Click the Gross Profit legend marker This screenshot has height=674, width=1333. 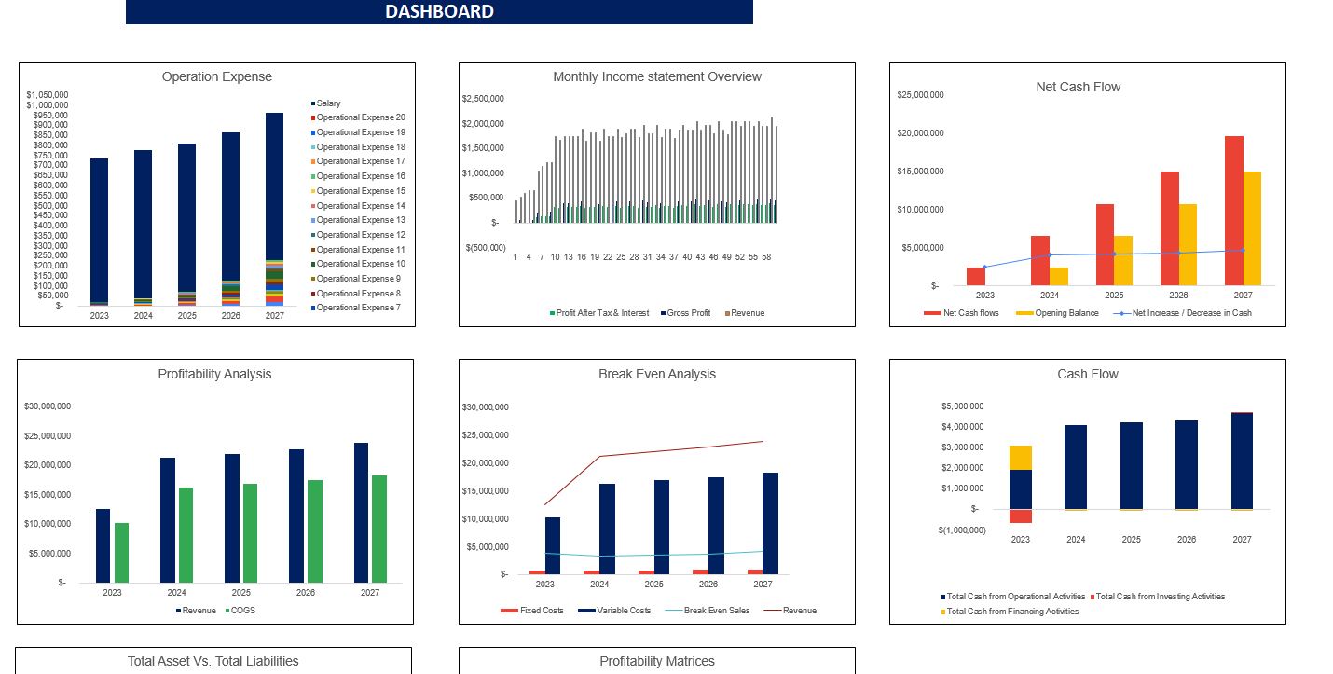664,312
